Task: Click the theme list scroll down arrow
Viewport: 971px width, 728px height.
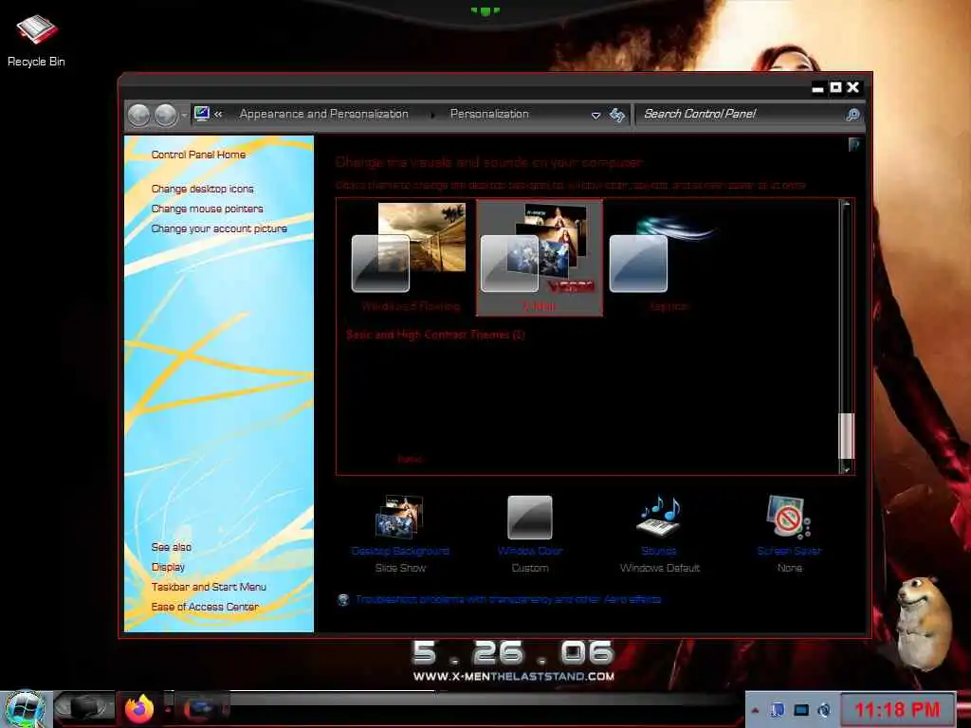Action: click(x=846, y=469)
